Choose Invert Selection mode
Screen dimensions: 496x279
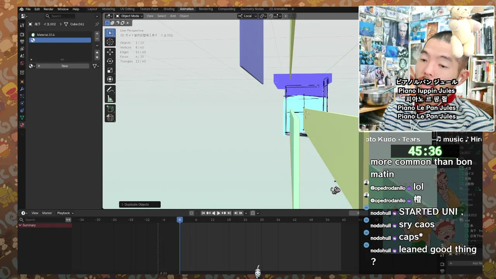(122, 23)
